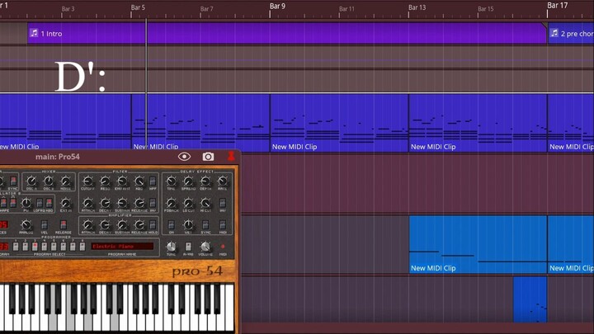Toggle the Pro54 plugin visibility eye icon

click(x=184, y=157)
